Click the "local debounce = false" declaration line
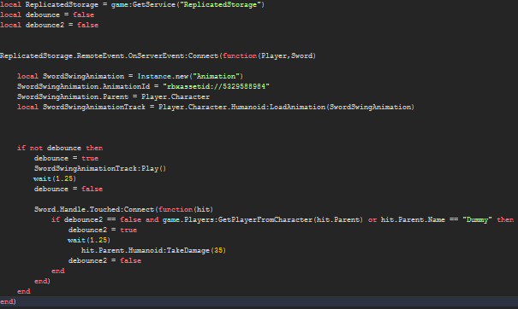This screenshot has height=309, width=518. coord(47,15)
